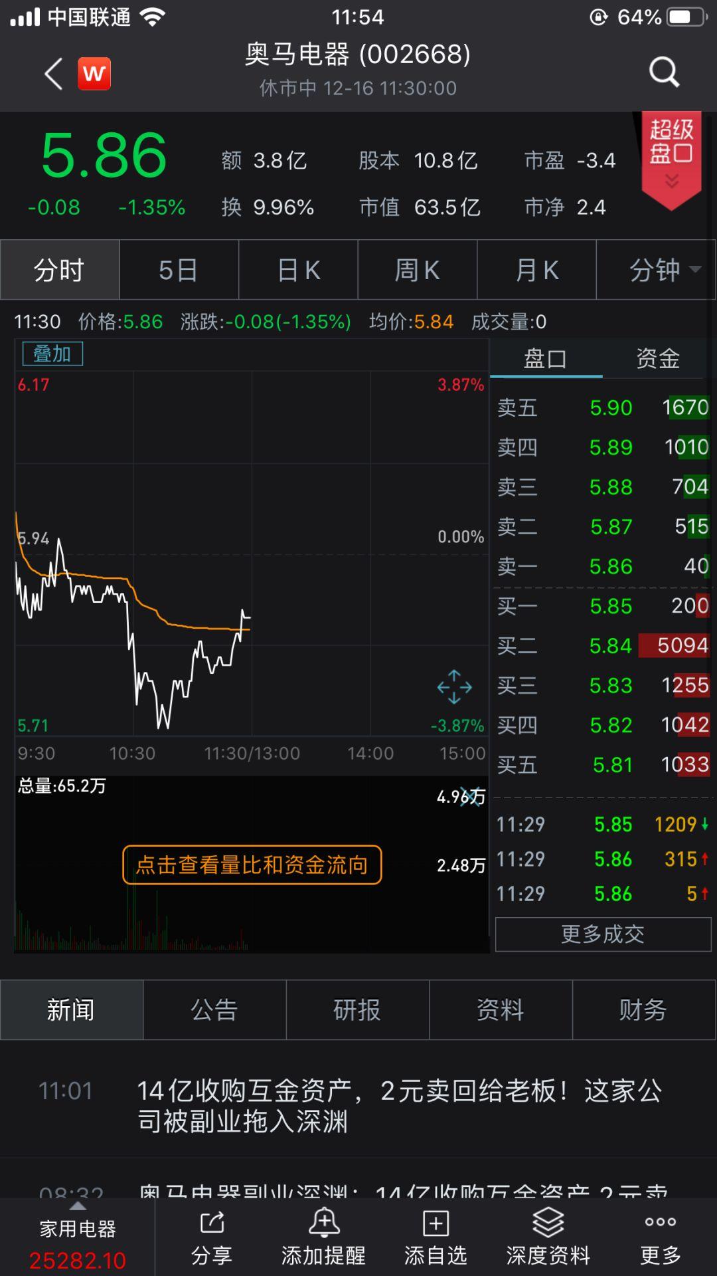Switch order panel to 资金

[x=658, y=359]
